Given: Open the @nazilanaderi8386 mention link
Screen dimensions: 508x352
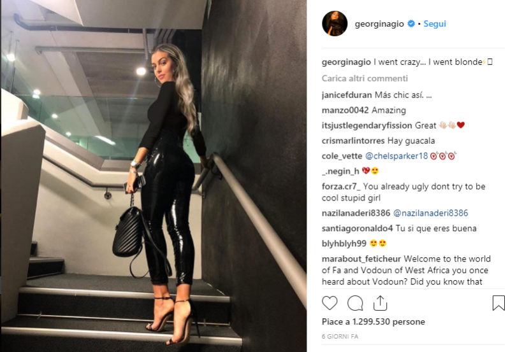Looking at the screenshot, I should [x=431, y=213].
